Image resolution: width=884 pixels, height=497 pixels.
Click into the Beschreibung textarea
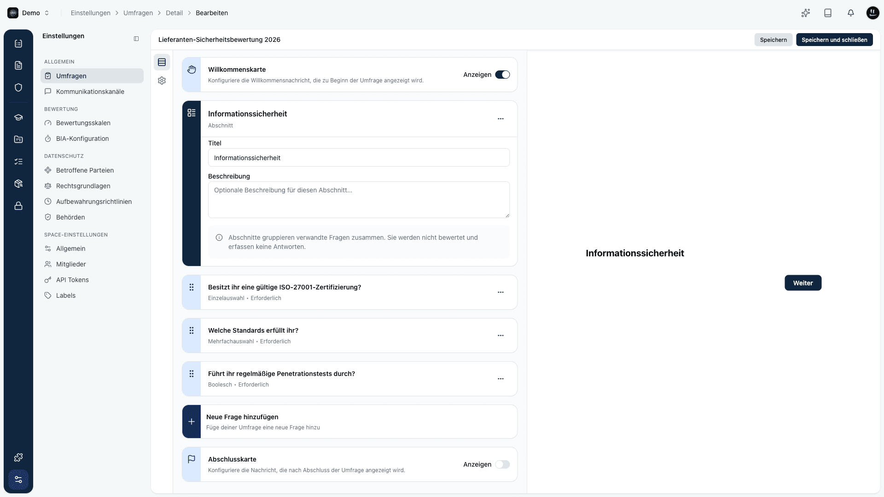(x=359, y=200)
